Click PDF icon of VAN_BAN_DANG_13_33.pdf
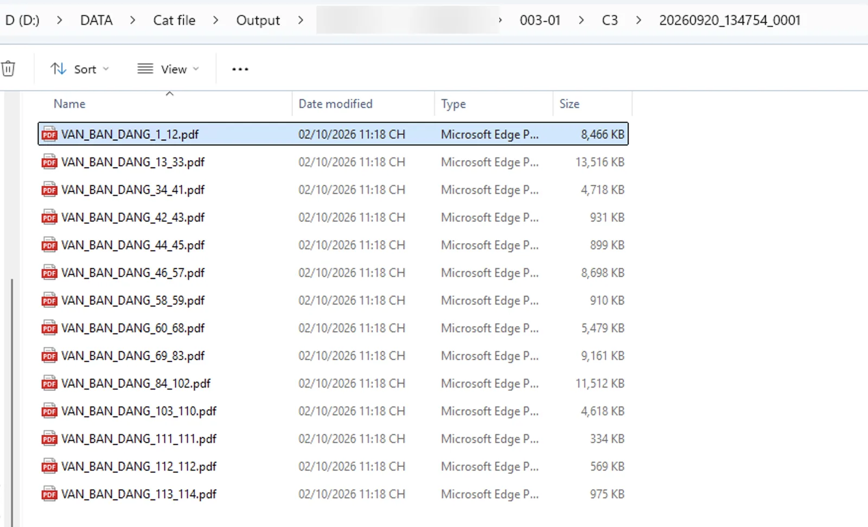Viewport: 868px width, 527px height. pyautogui.click(x=49, y=162)
